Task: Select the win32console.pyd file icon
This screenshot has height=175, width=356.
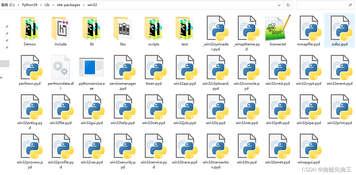Action: point(249,68)
